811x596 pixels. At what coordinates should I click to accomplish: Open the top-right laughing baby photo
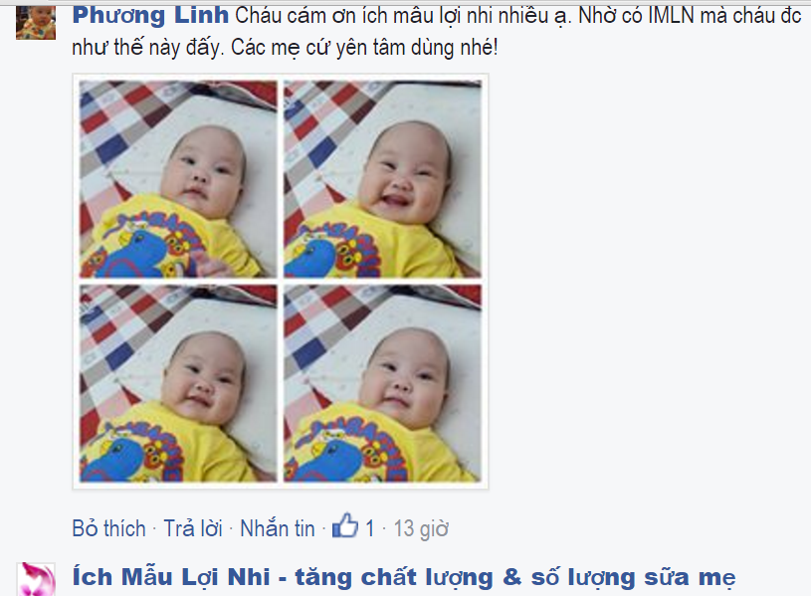383,179
